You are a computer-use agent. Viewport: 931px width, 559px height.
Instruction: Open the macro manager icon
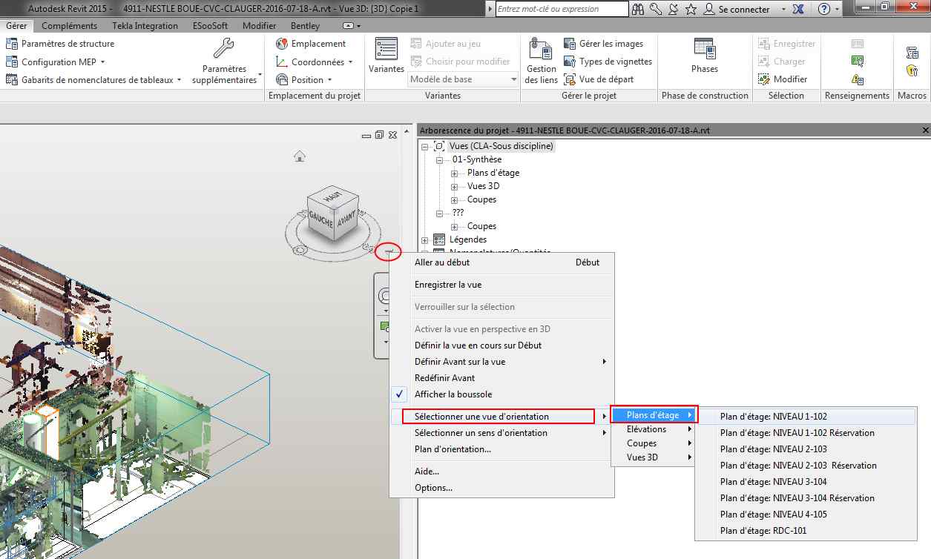coord(912,53)
